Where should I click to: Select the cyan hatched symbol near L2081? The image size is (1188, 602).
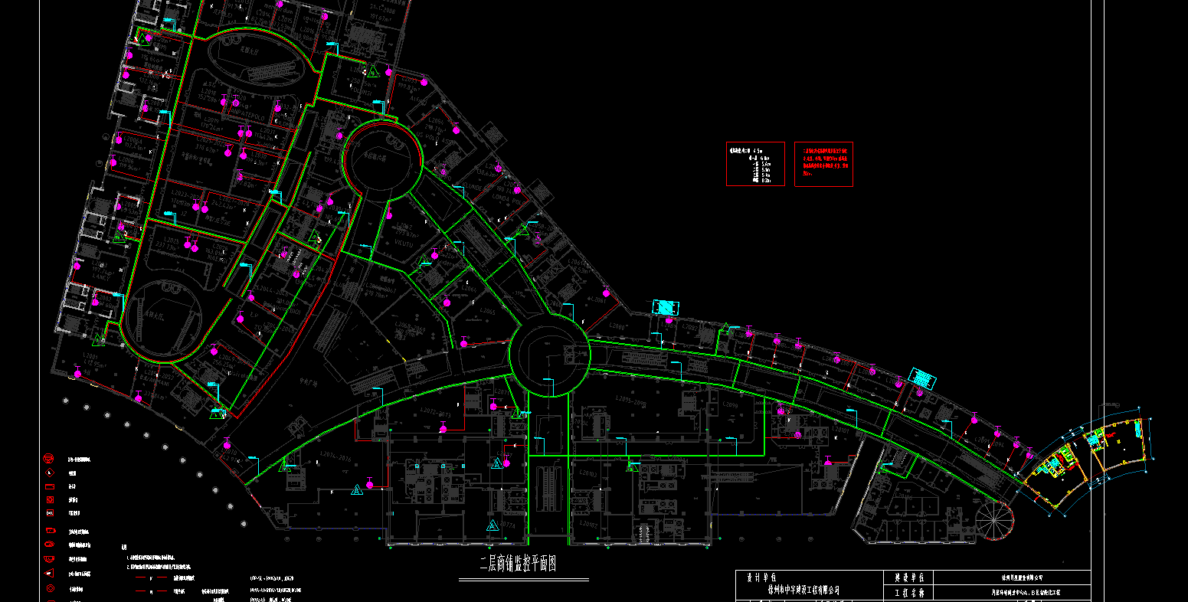pos(666,307)
